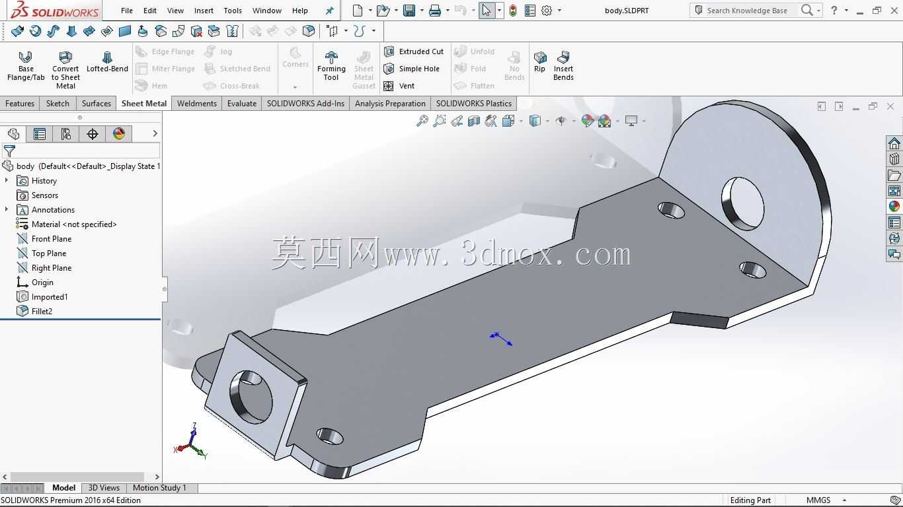Click the Rip tool
Viewport: 903px width, 507px height.
(540, 62)
